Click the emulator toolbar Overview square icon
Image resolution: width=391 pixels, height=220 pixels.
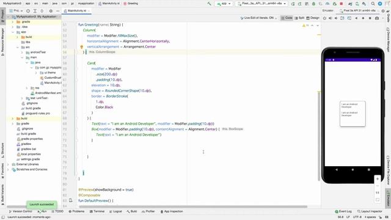point(370,18)
